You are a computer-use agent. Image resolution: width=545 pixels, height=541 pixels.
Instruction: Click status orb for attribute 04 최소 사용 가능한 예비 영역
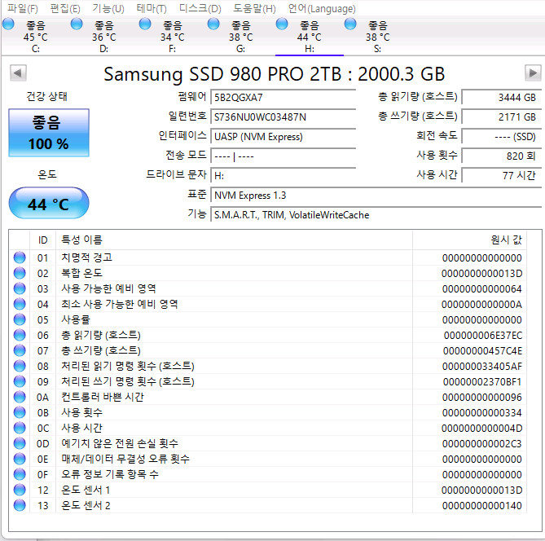[x=20, y=304]
